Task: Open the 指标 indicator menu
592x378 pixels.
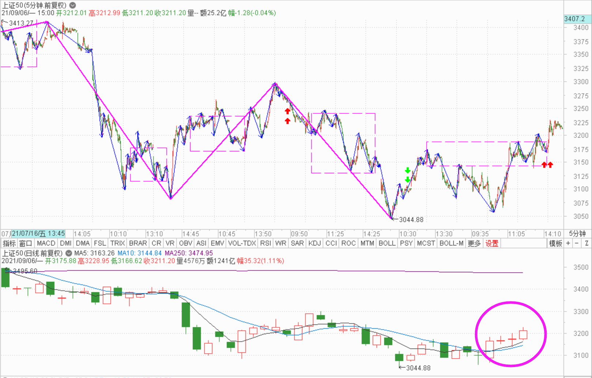Action: (9, 243)
